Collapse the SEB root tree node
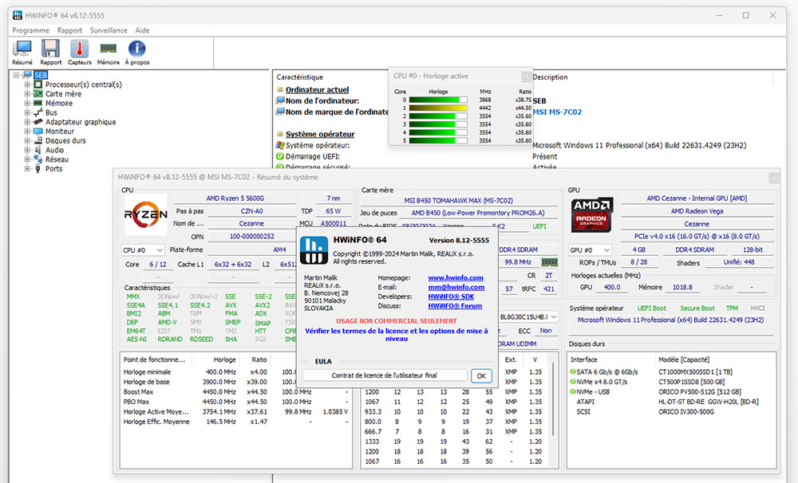This screenshot has height=483, width=798. point(16,75)
